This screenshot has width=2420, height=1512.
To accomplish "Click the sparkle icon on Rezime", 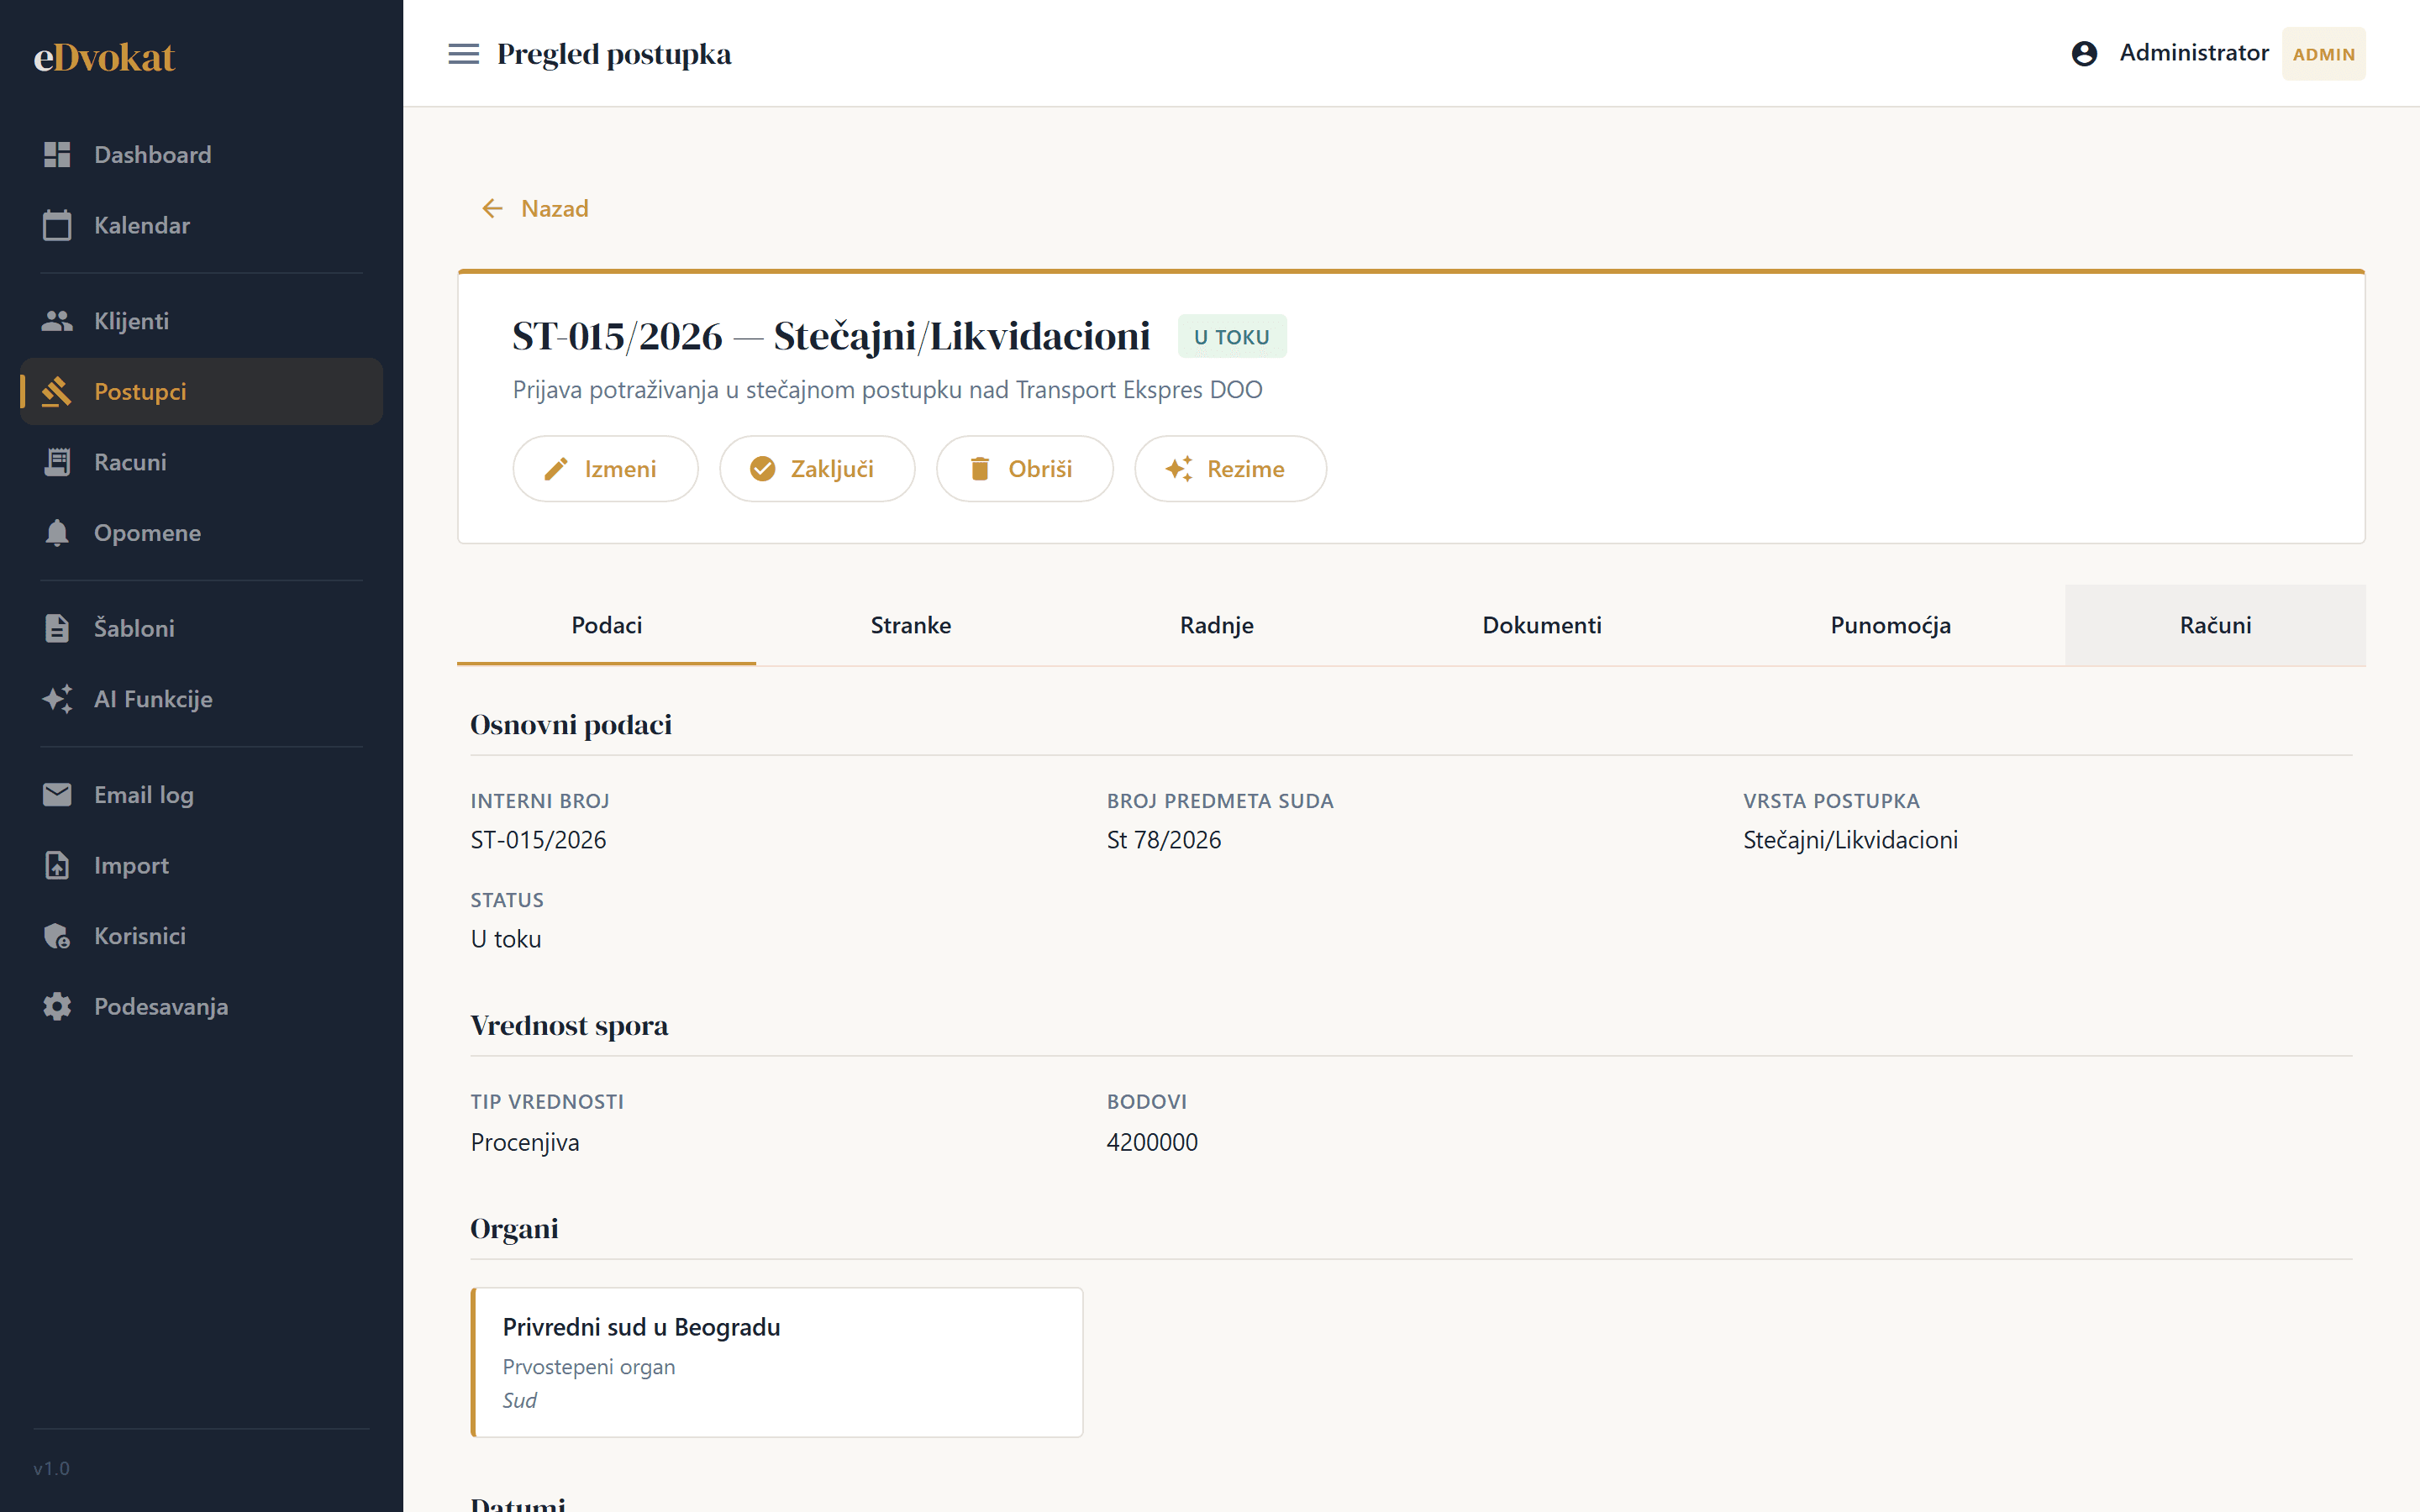I will coord(1179,469).
